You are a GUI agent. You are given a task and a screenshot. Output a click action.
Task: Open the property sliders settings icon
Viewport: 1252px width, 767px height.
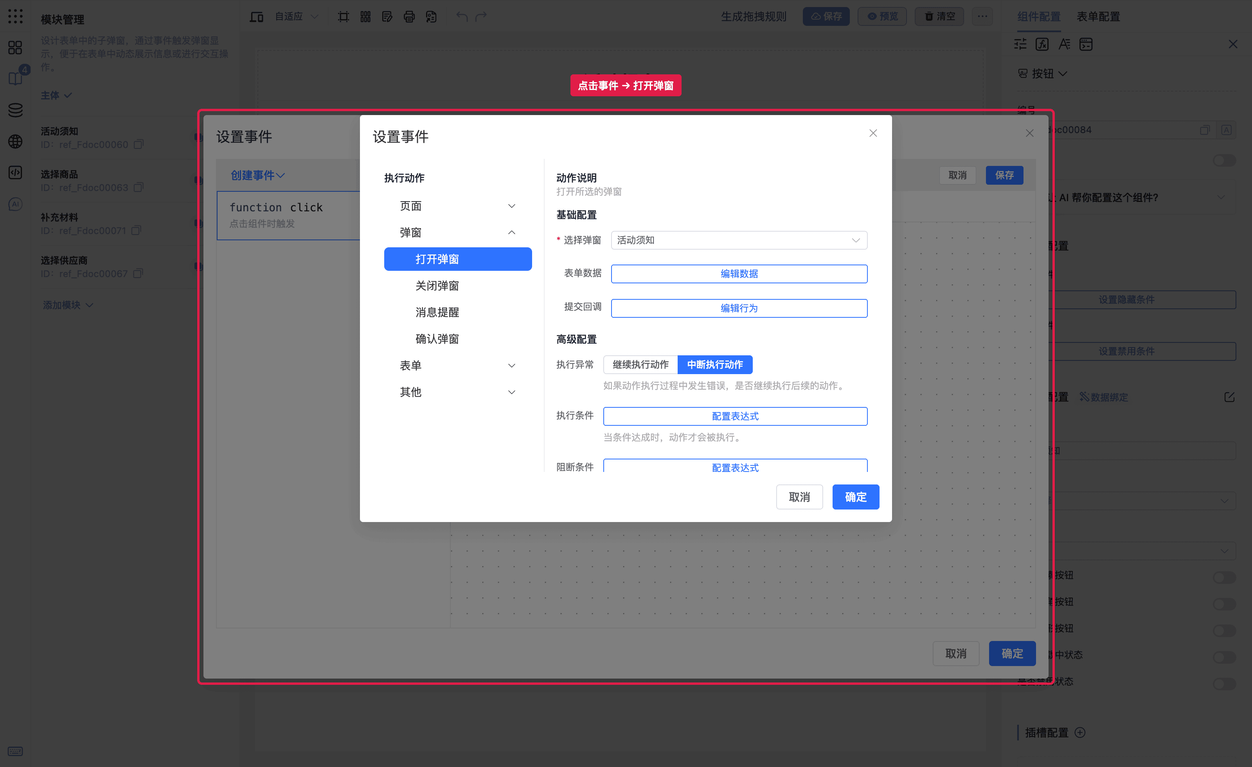(x=1020, y=44)
